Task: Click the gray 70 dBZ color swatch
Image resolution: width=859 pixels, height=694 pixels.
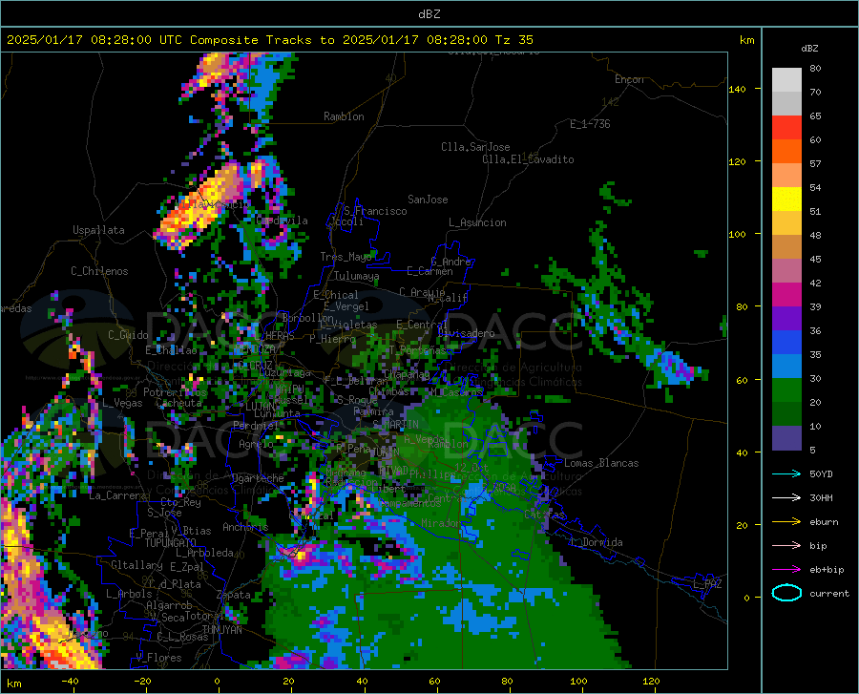Action: [x=786, y=103]
